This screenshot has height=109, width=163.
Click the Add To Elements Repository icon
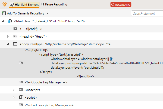point(4,13)
